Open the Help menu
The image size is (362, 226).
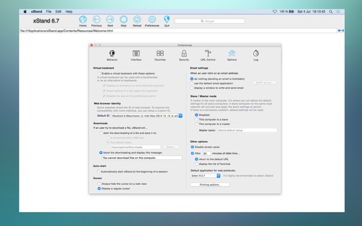(x=69, y=12)
